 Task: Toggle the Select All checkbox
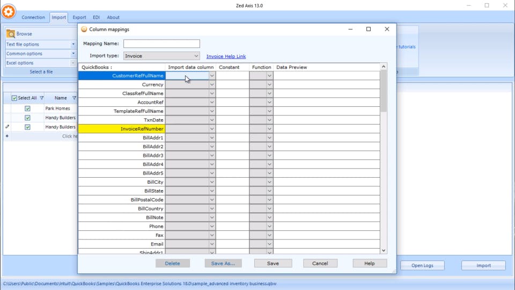pyautogui.click(x=14, y=98)
